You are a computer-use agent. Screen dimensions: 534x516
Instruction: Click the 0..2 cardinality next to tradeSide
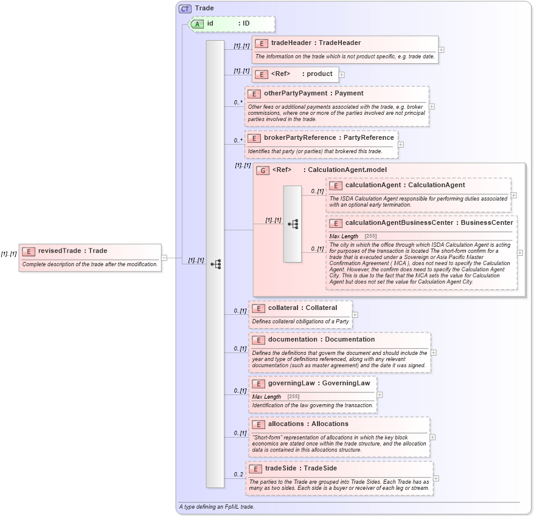click(238, 475)
